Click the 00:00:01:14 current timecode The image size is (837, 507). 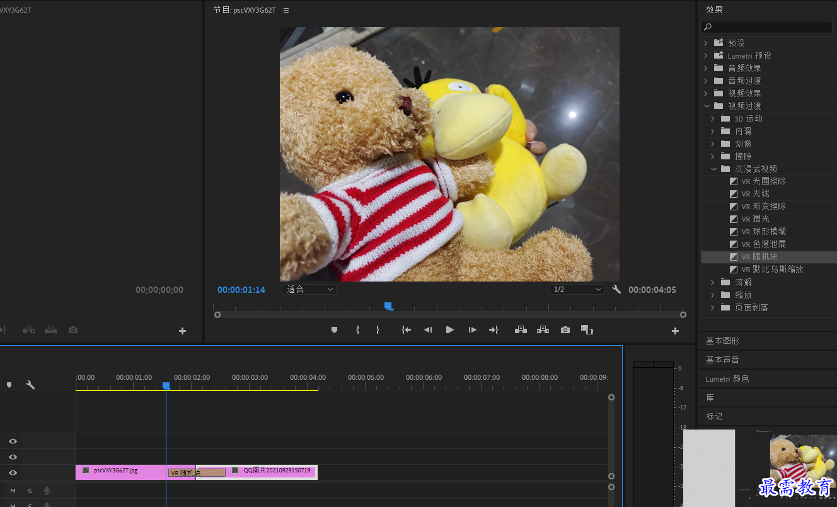pos(241,290)
